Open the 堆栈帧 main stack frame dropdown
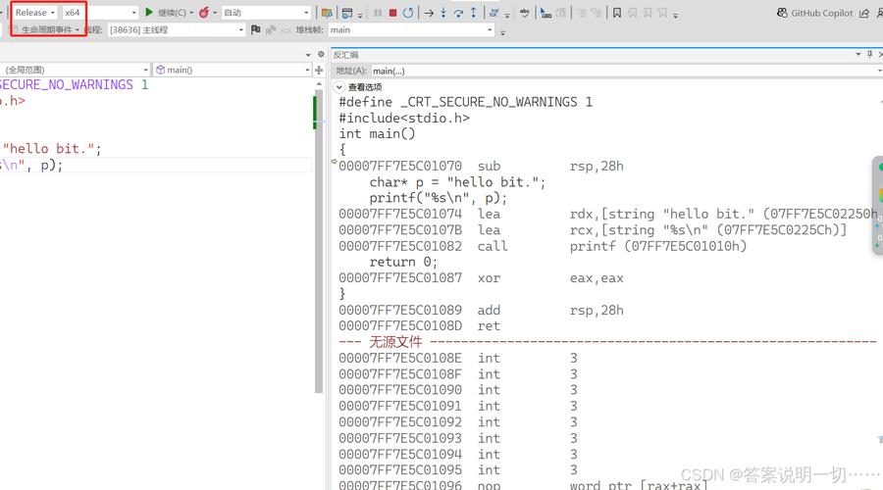The width and height of the screenshot is (883, 490). coord(411,29)
